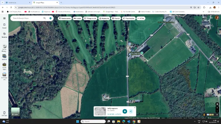Select the Museums category chip
The image size is (221, 124).
click(104, 18)
